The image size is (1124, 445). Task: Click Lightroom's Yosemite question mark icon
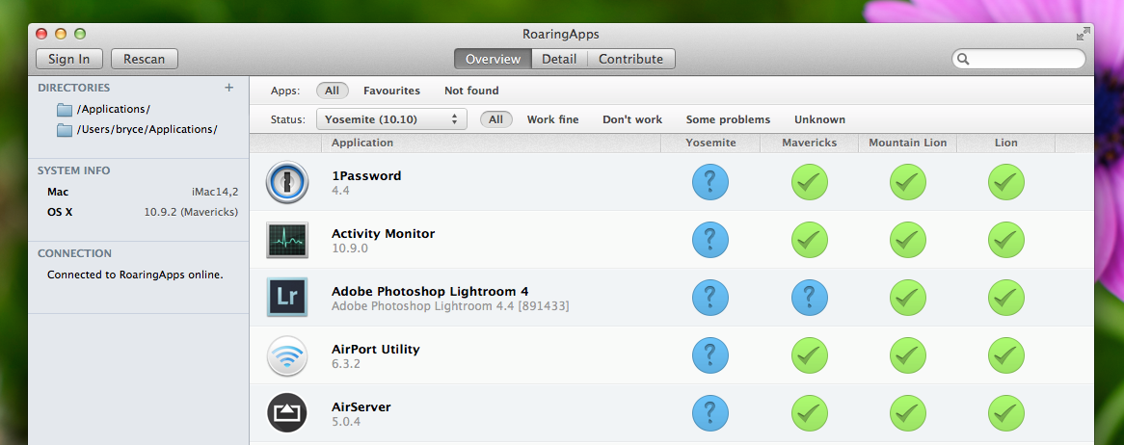coord(710,298)
